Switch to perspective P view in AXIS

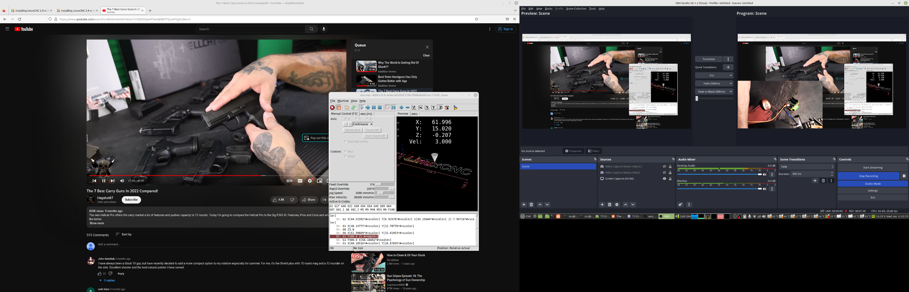pos(440,108)
